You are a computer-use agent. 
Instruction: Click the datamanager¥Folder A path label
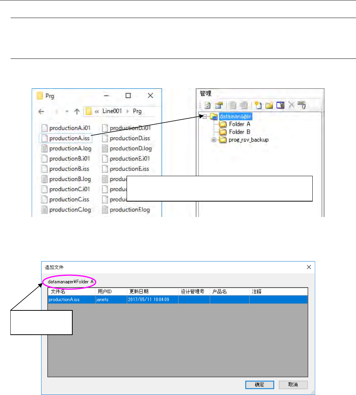(x=70, y=282)
